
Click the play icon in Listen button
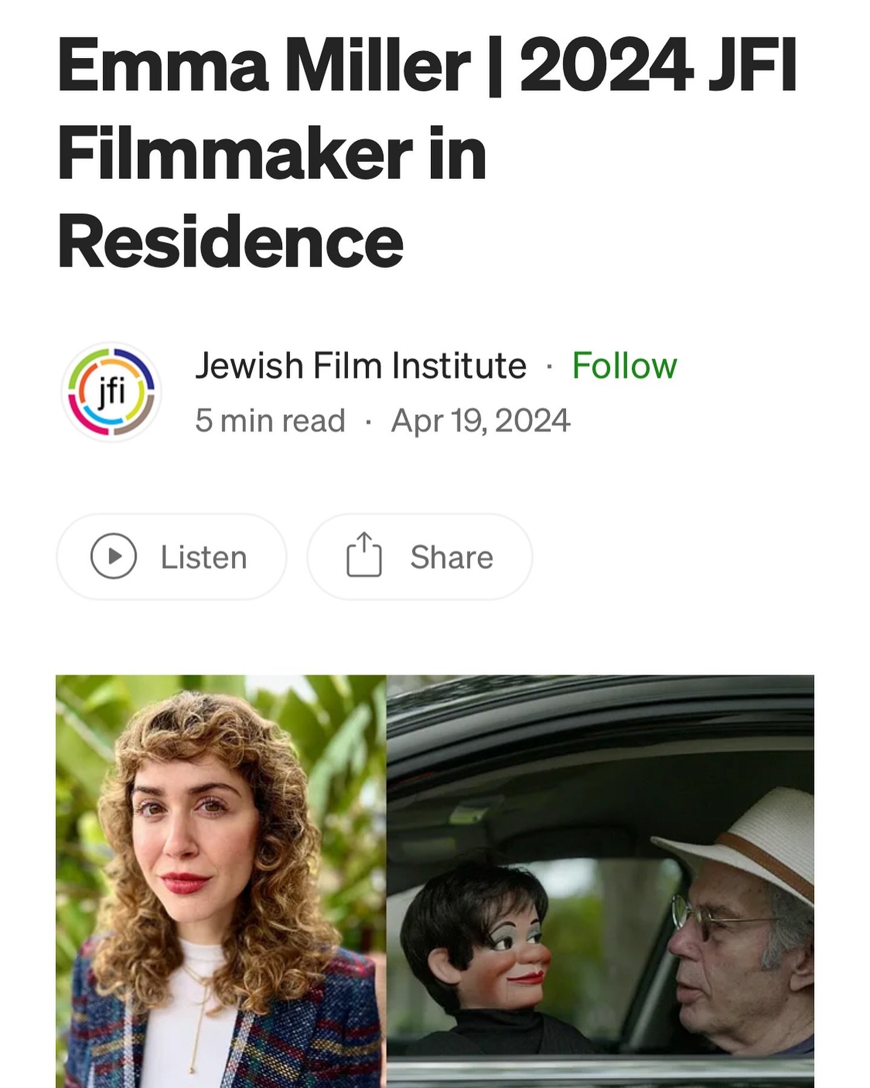tap(113, 556)
